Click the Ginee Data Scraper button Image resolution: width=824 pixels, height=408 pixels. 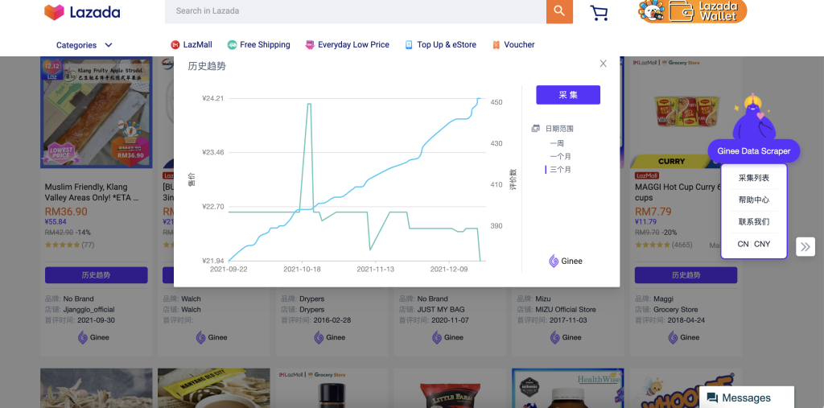coord(753,151)
